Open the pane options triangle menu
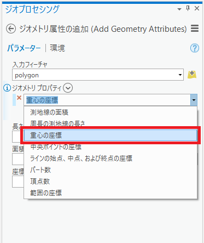Screen dimensions: 204x243 [179, 9]
